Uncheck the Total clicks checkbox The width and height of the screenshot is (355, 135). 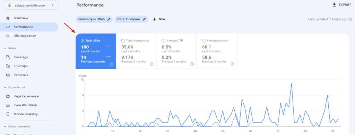pos(83,41)
